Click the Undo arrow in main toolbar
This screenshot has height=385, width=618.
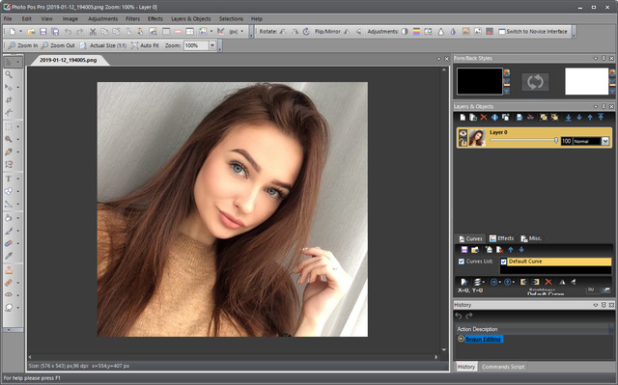coord(69,32)
